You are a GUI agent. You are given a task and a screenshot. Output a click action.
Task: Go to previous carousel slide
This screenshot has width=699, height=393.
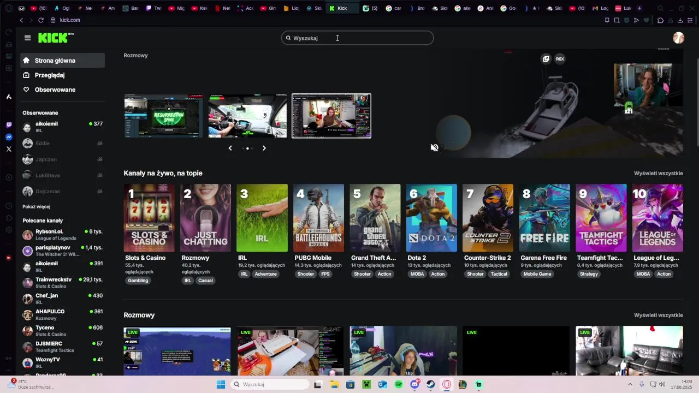tap(230, 148)
